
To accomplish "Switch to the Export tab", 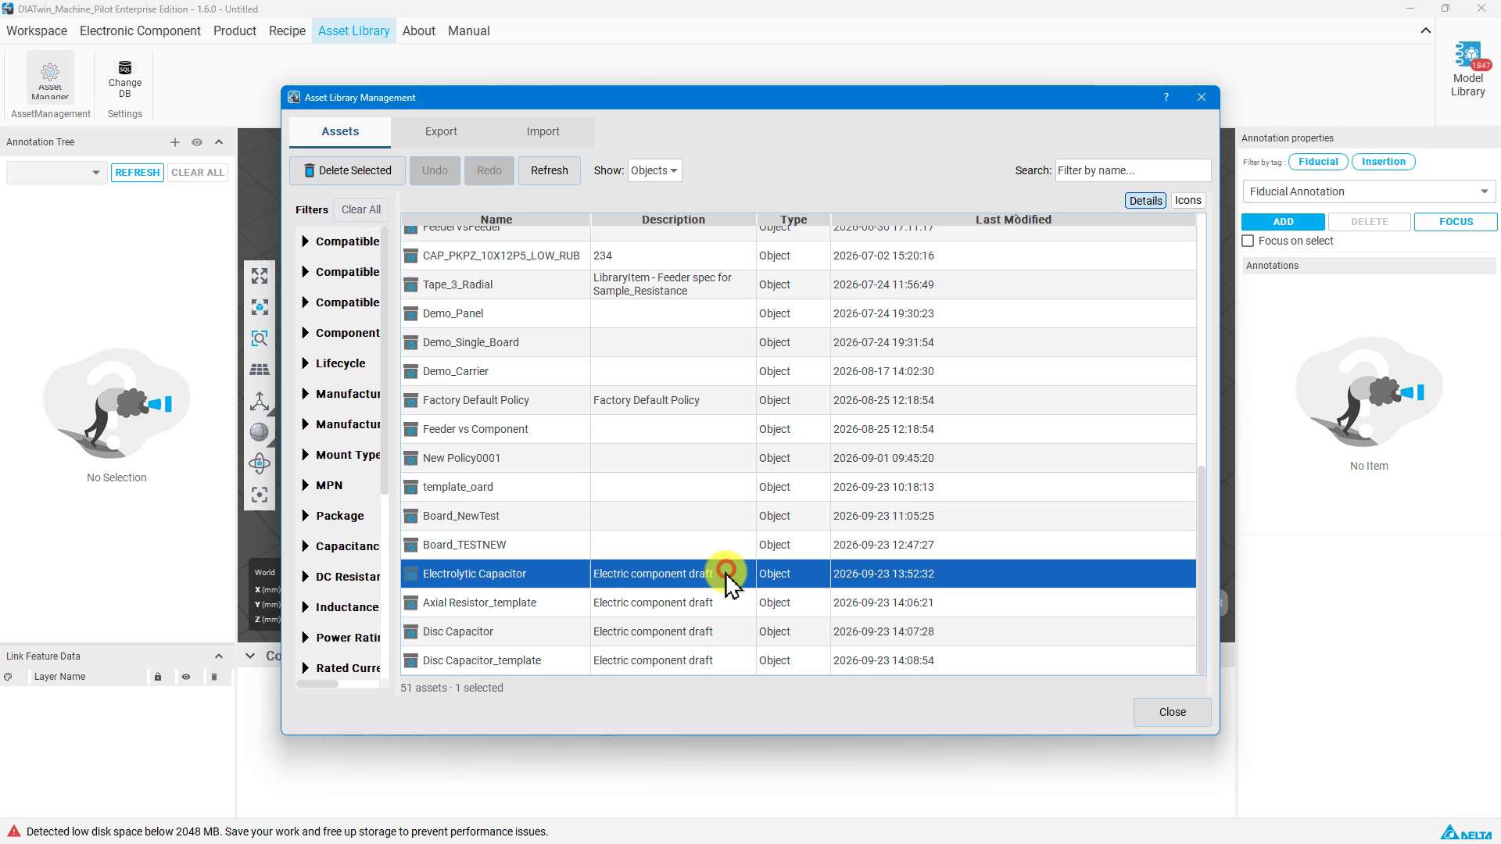I will click(441, 132).
